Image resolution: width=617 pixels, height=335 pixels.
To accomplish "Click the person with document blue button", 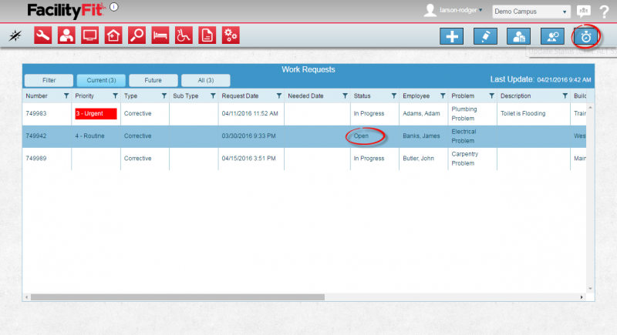I will point(518,36).
